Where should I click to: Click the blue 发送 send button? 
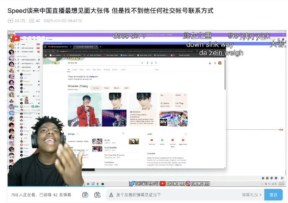pos(273,195)
